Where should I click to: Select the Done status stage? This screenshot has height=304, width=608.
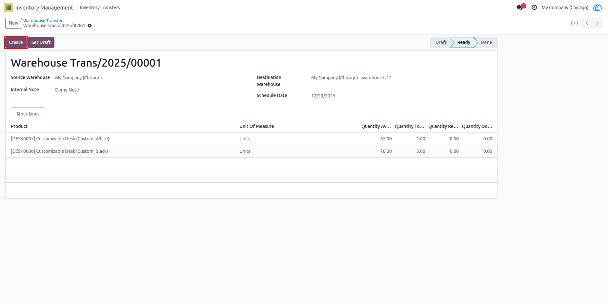[x=486, y=42]
